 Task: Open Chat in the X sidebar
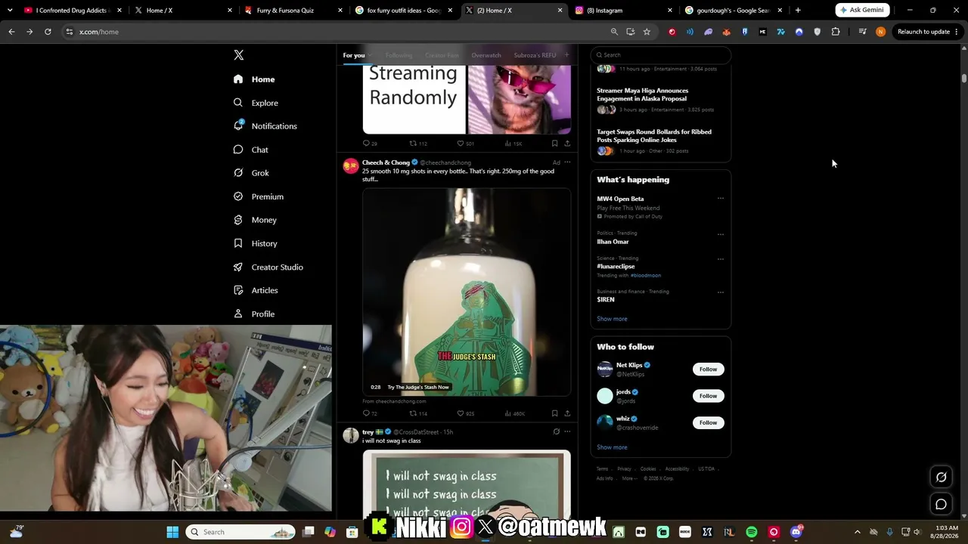250,150
